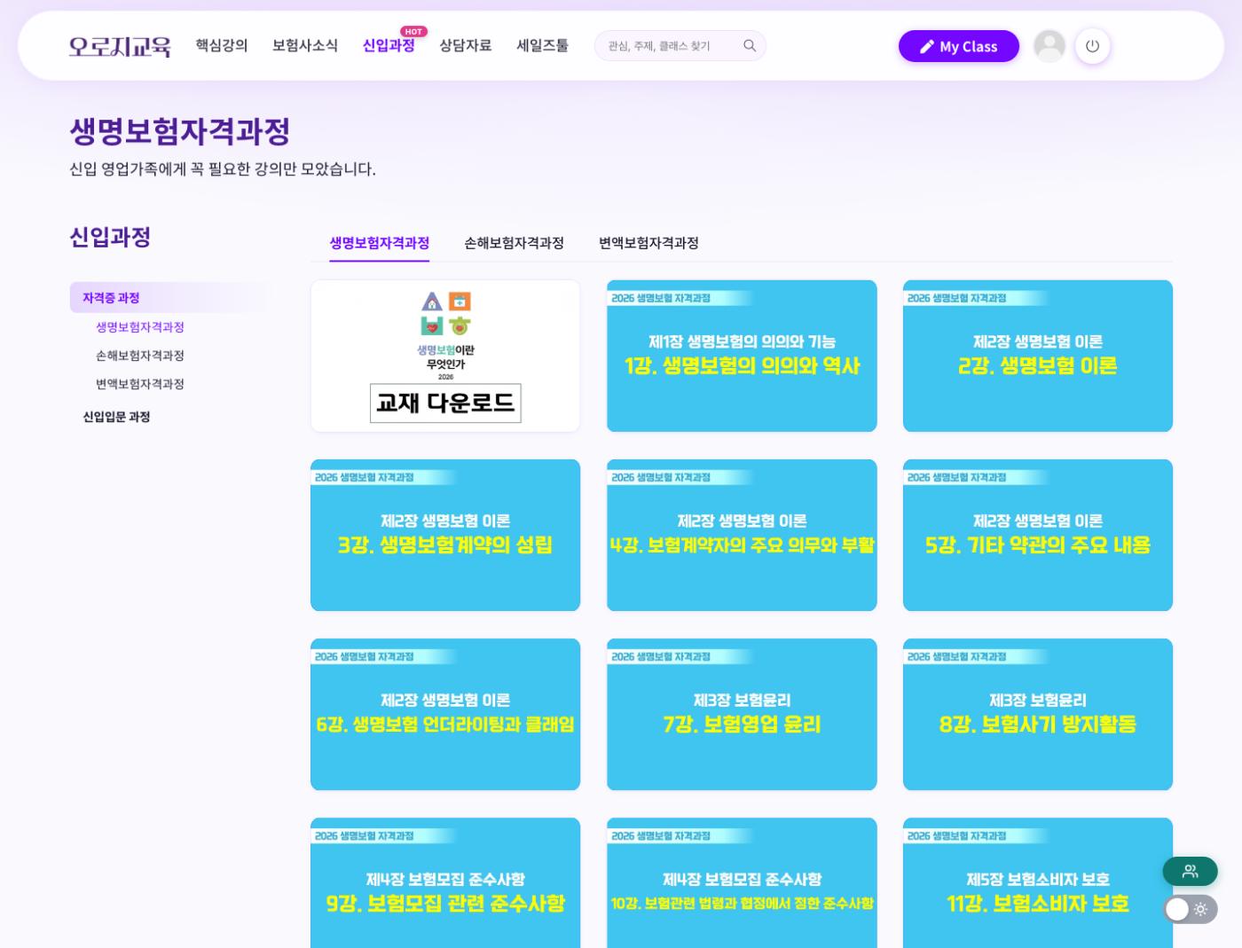Image resolution: width=1242 pixels, height=948 pixels.
Task: Open the user profile avatar
Action: tap(1049, 46)
